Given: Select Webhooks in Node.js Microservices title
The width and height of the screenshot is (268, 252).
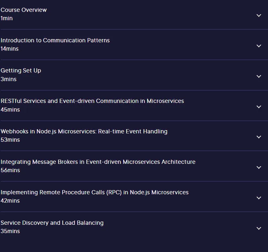Looking at the screenshot, I should 84,131.
